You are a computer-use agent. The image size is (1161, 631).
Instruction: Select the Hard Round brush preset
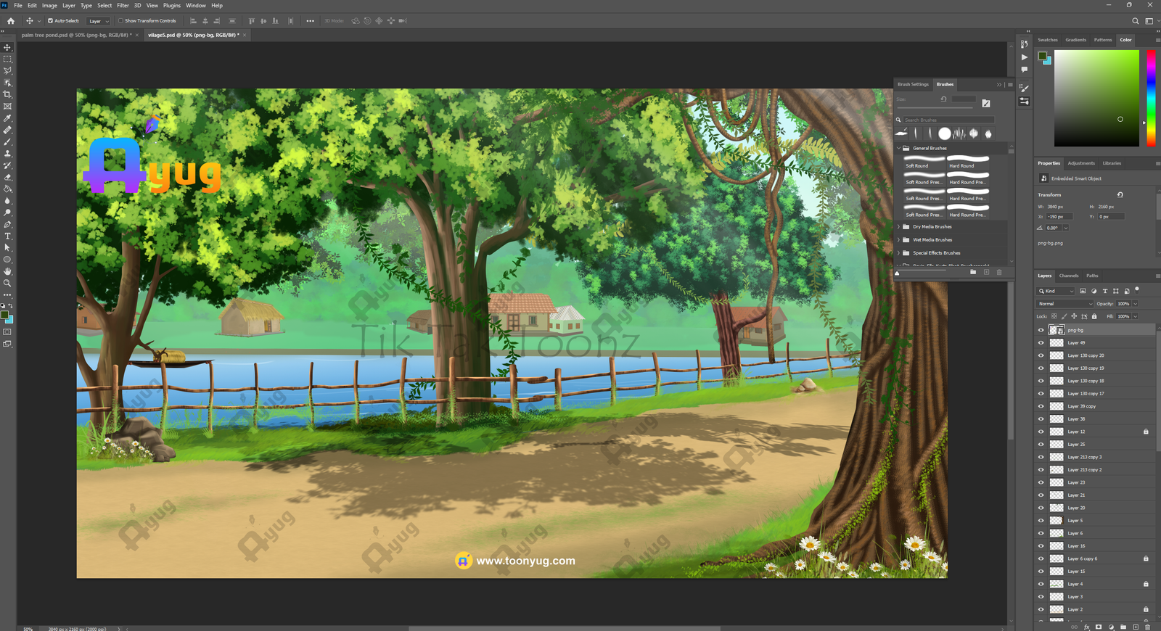967,162
